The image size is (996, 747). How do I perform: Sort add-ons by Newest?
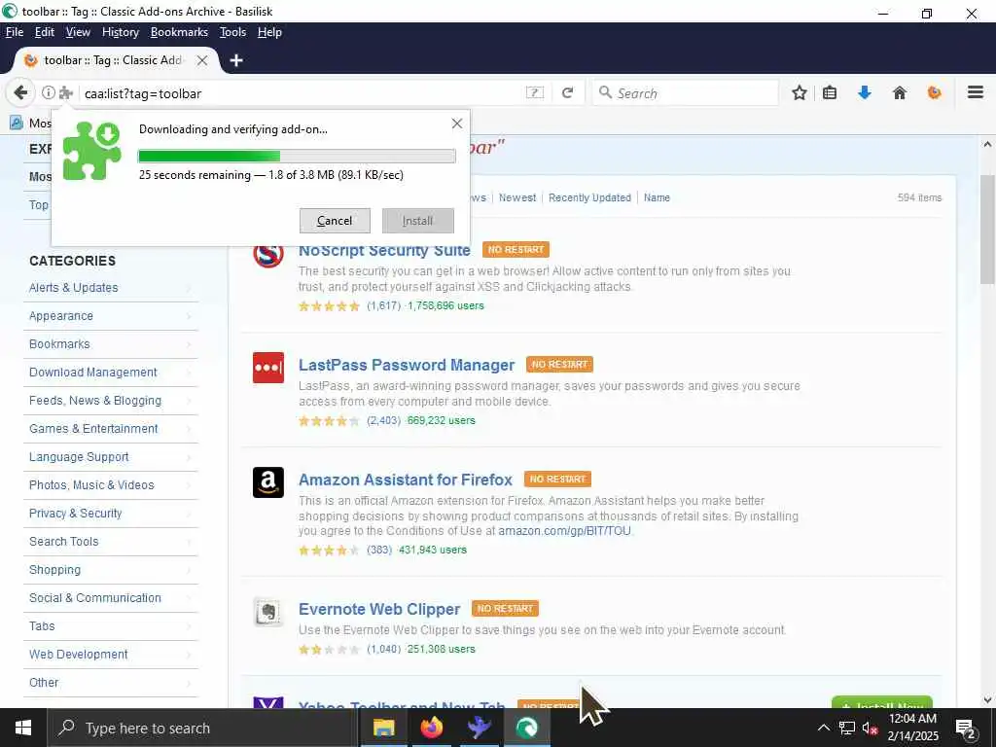tap(517, 197)
